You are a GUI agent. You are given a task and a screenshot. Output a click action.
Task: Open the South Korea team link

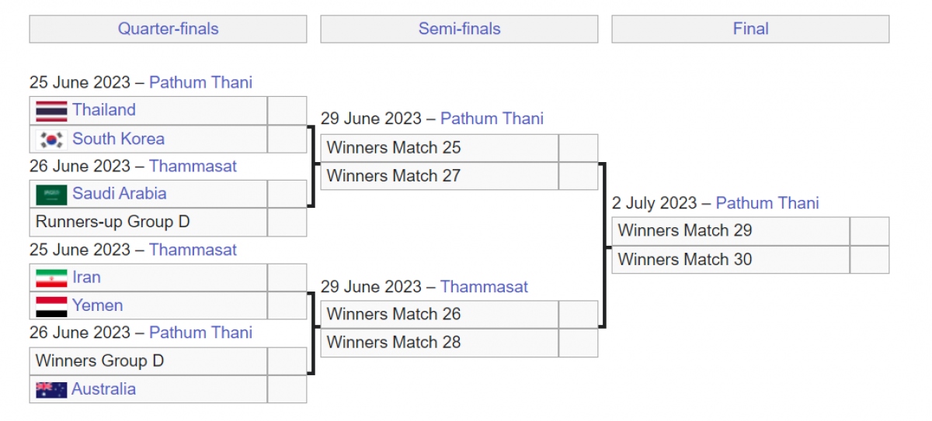point(118,139)
